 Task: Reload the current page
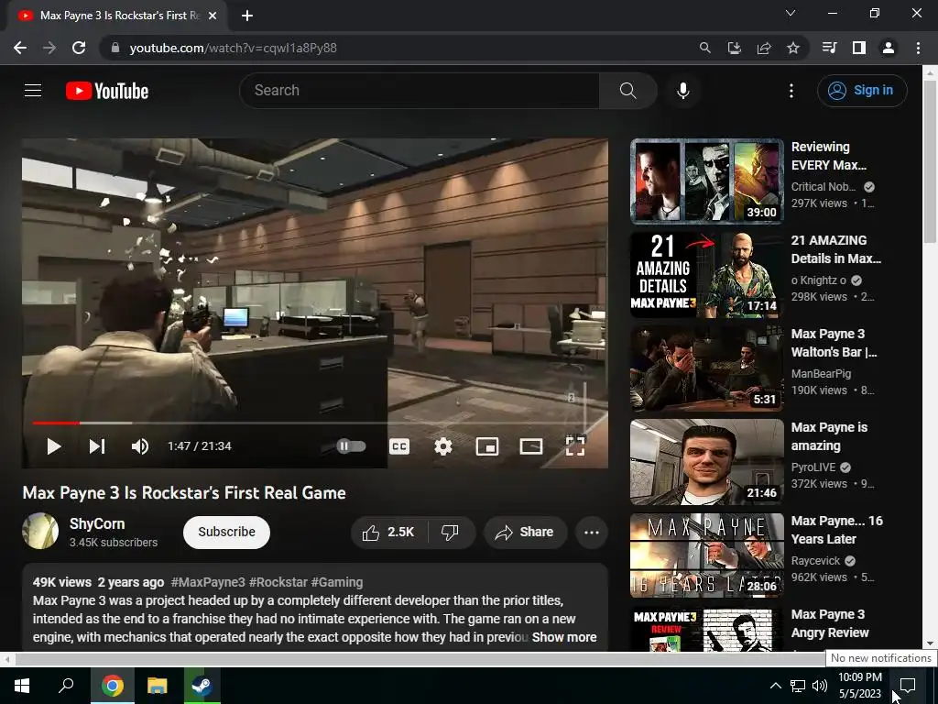tap(79, 48)
